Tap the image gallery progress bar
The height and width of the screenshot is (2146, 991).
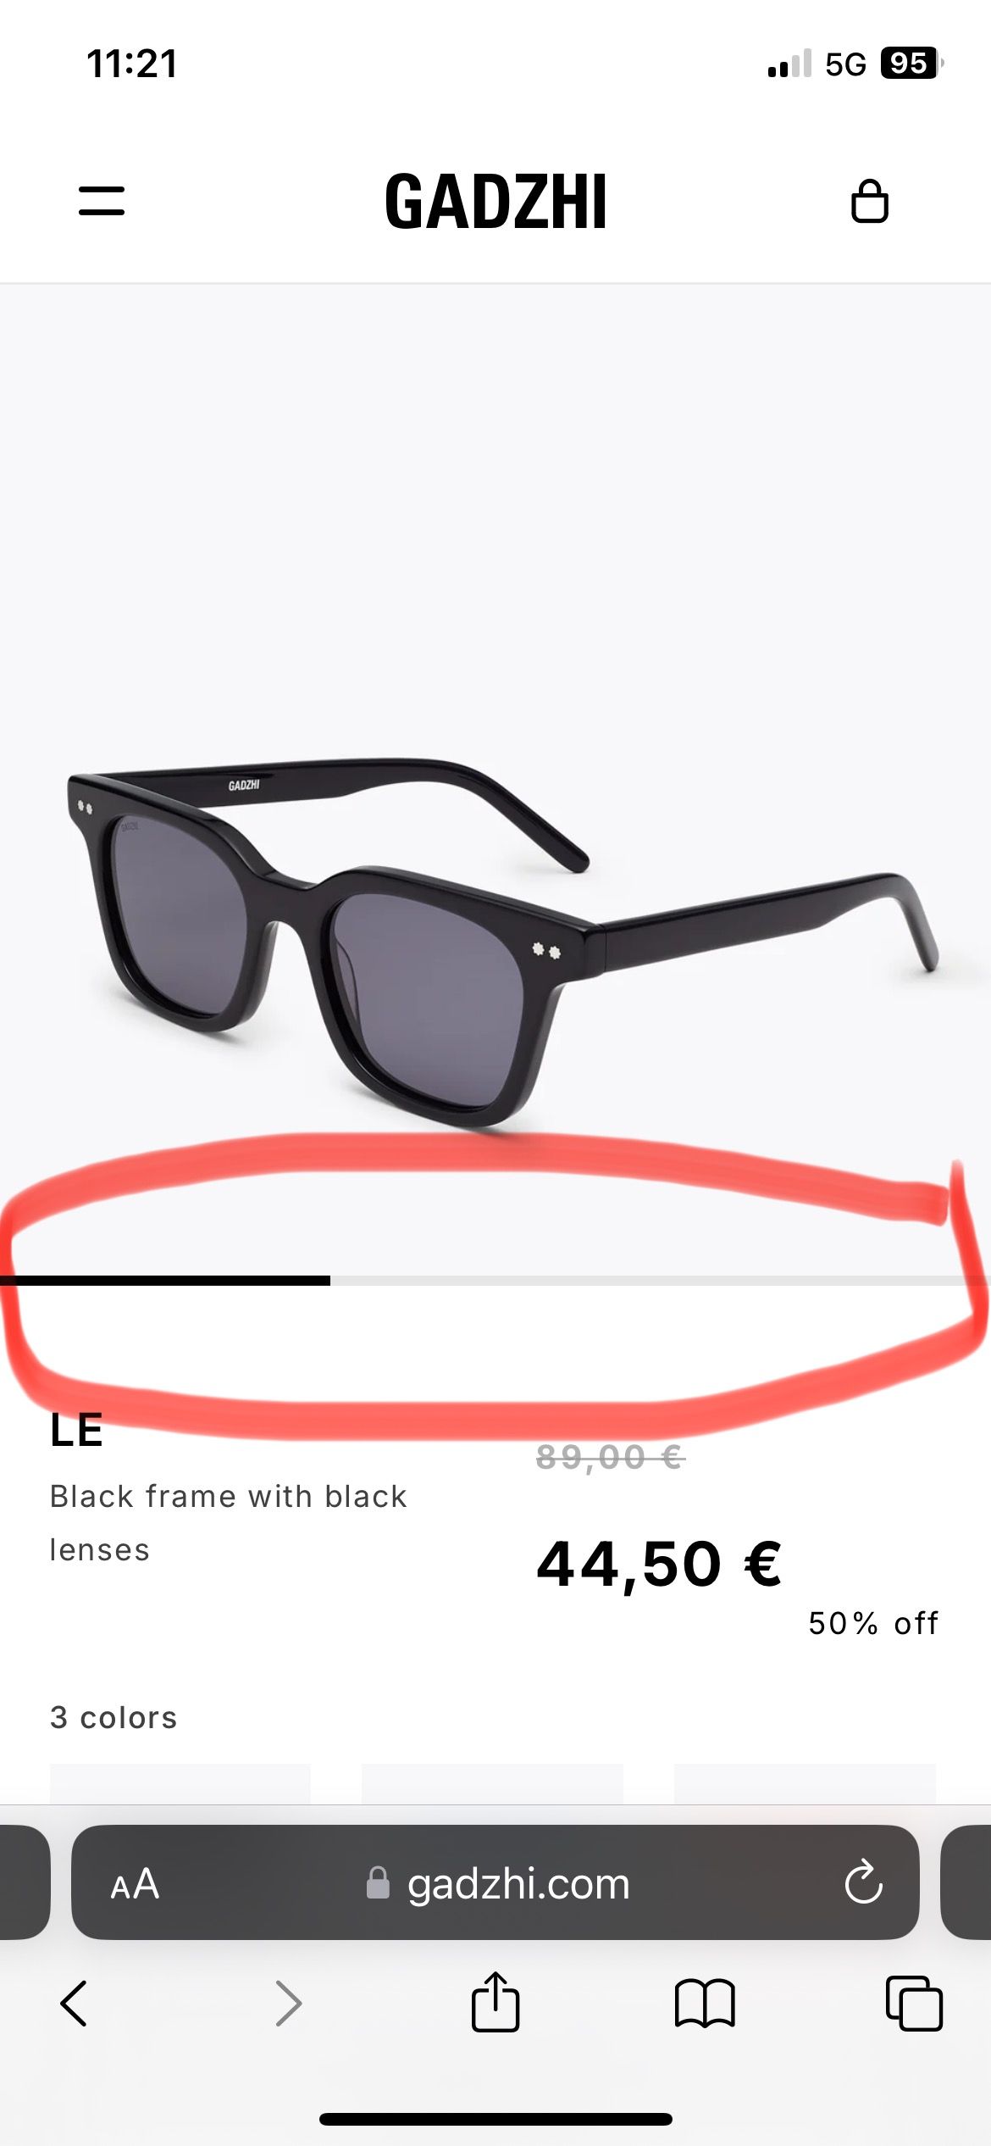coord(495,1281)
